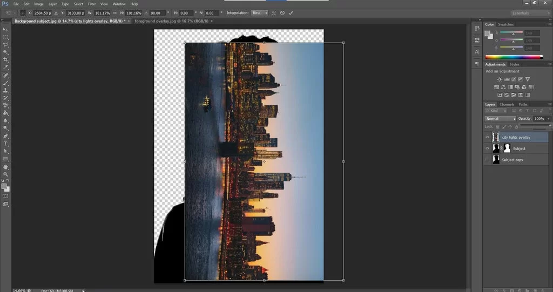Add a Brightness/Contrast adjustment
This screenshot has width=553, height=292.
point(500,79)
